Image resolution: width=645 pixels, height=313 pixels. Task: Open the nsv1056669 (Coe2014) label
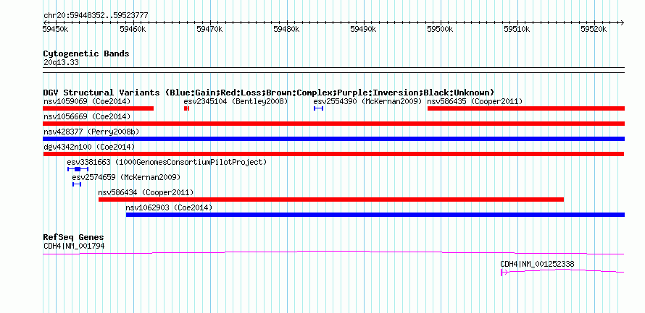(x=87, y=116)
